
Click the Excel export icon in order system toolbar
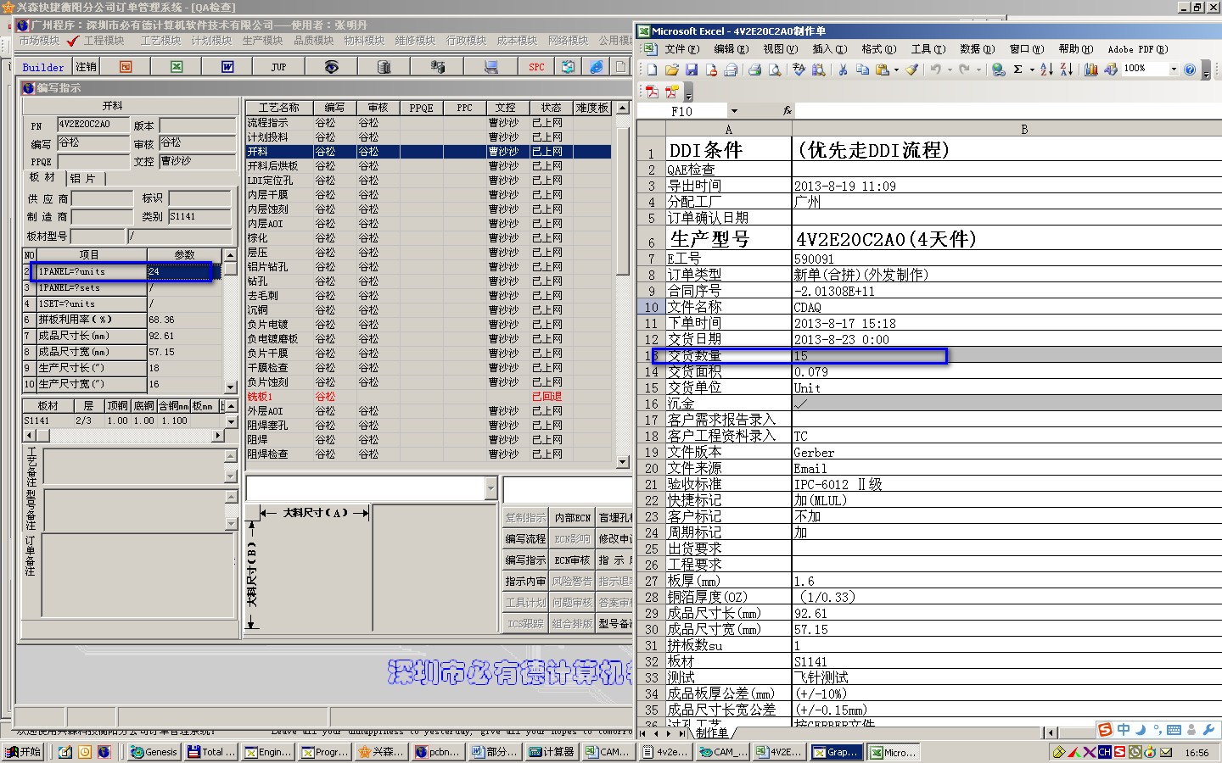(177, 66)
